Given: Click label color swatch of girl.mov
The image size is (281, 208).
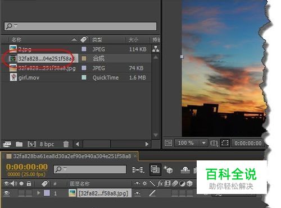Looking at the screenshot, I should (84, 77).
